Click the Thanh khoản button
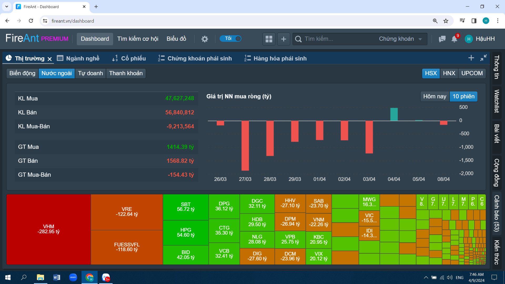The width and height of the screenshot is (505, 284). 126,73
